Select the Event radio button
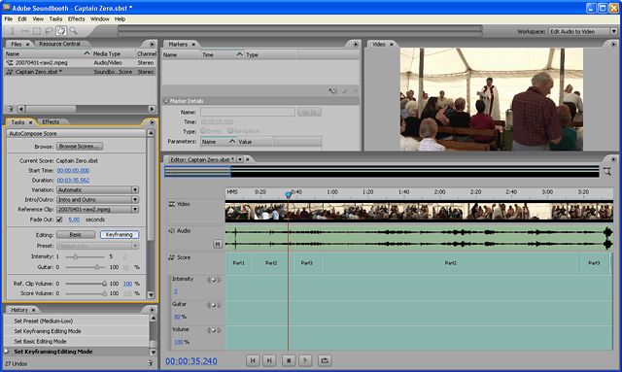The width and height of the screenshot is (622, 372). pyautogui.click(x=203, y=131)
